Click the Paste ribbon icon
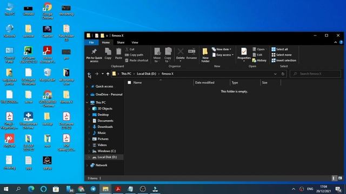 [118, 54]
